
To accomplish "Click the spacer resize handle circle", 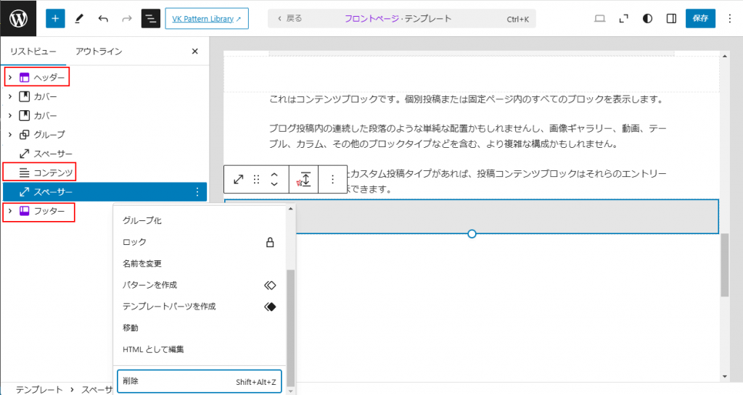I will coord(472,233).
